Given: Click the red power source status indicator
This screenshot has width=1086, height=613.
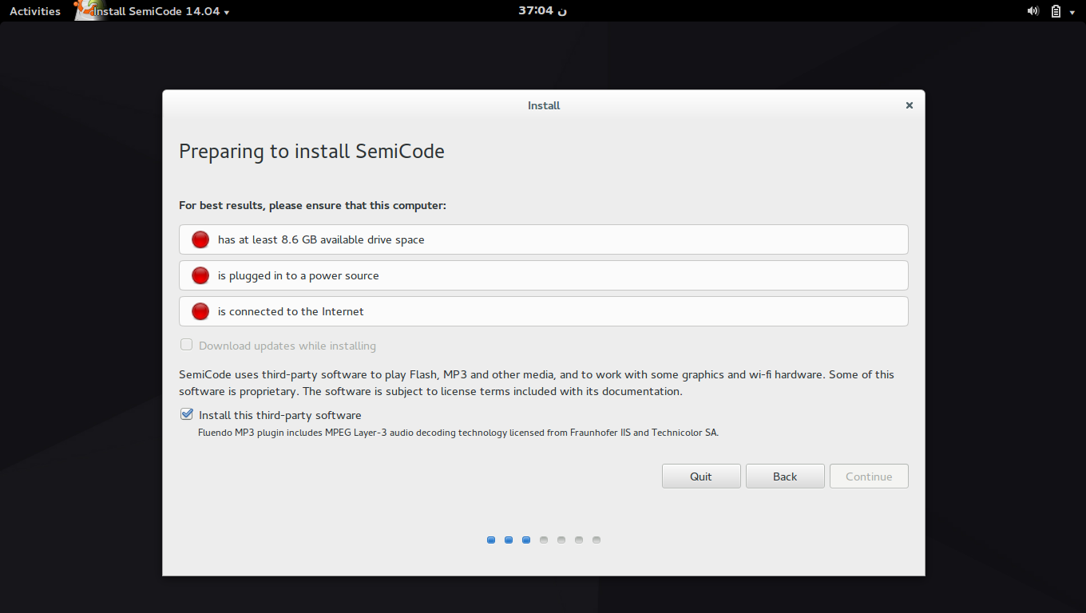Looking at the screenshot, I should [200, 275].
